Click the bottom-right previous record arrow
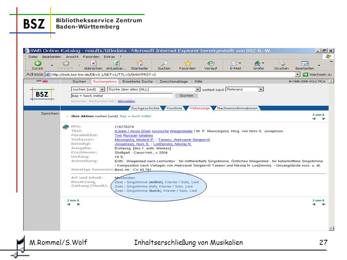The width and height of the screenshot is (347, 260). 314,204
